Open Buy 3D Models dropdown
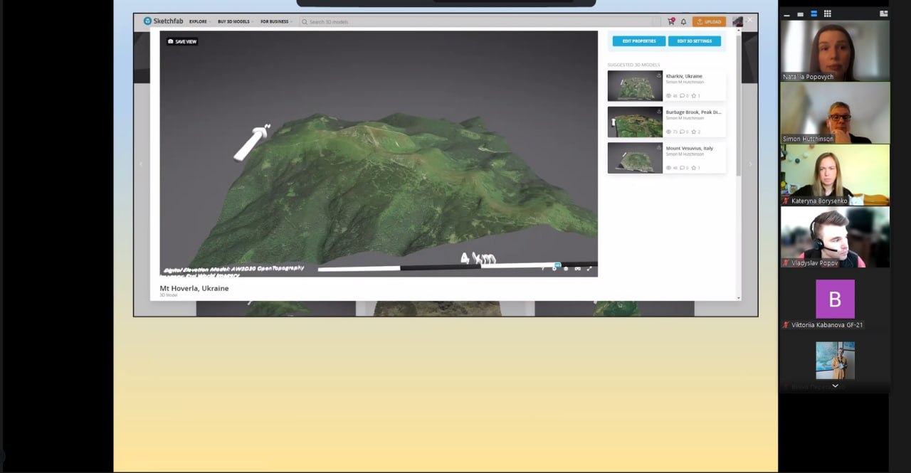This screenshot has width=911, height=473. pos(235,21)
